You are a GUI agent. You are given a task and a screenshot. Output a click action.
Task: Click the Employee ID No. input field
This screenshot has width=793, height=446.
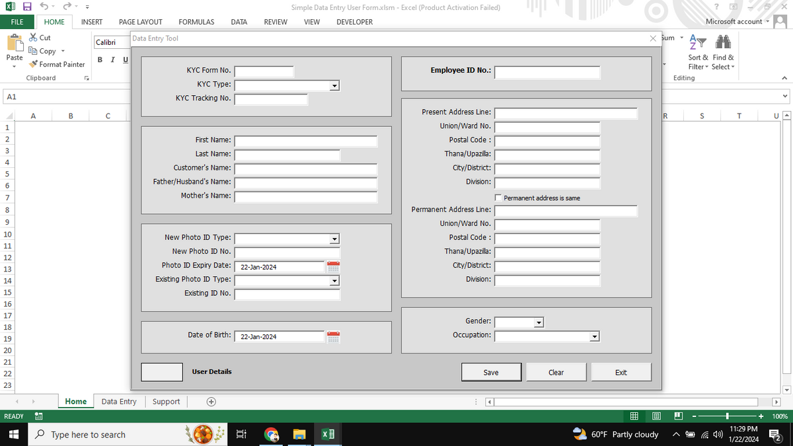(x=547, y=72)
